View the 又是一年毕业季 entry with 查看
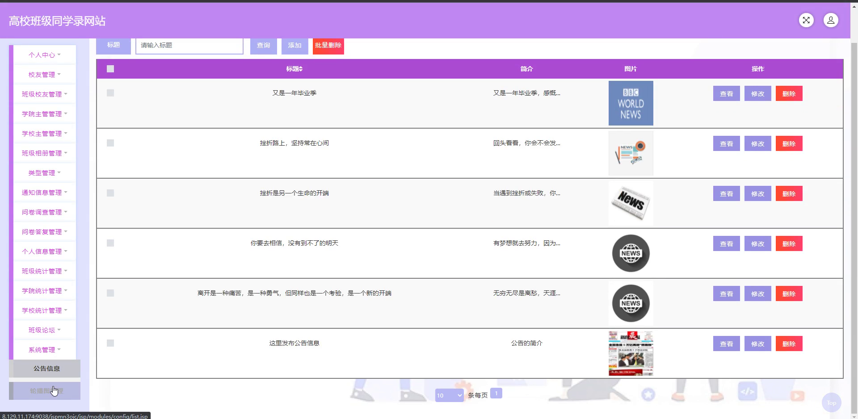The width and height of the screenshot is (858, 419). click(x=727, y=94)
